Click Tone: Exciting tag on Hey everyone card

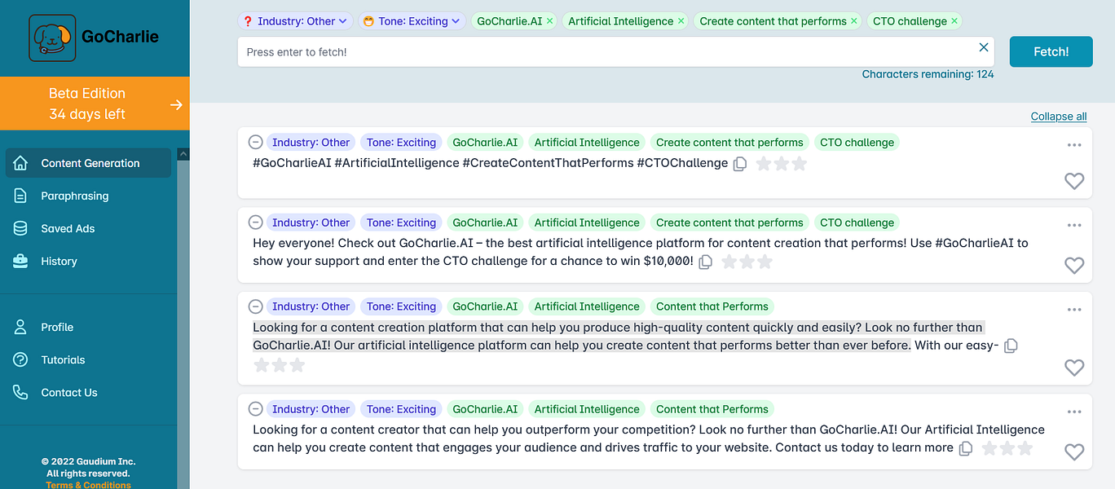click(401, 222)
